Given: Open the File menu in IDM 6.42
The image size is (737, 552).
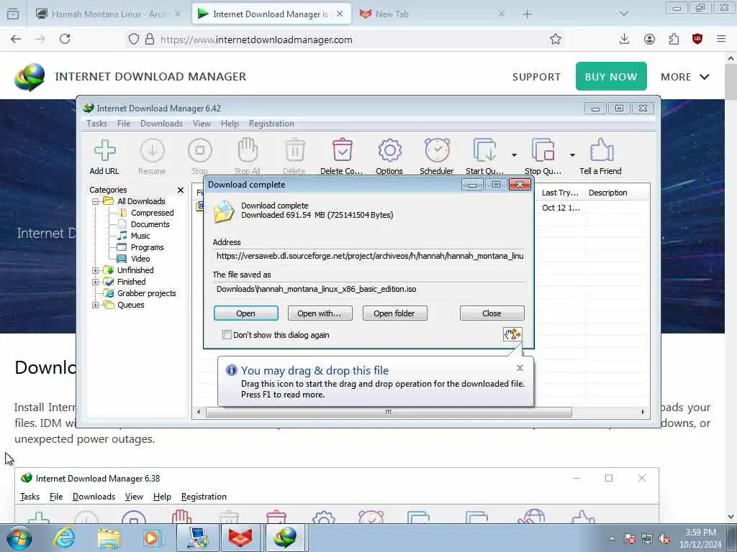Looking at the screenshot, I should pyautogui.click(x=124, y=124).
